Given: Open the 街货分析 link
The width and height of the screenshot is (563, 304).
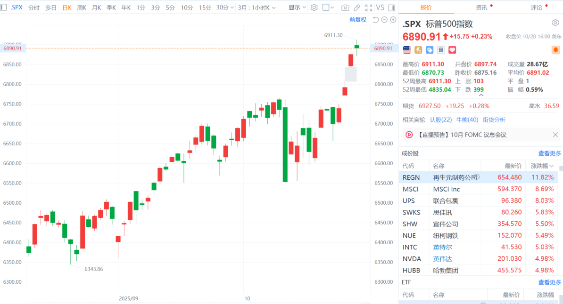Looking at the screenshot, I should (x=494, y=120).
